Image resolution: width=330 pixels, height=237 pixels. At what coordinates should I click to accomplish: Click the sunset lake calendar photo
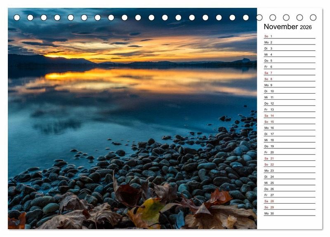[132, 118]
